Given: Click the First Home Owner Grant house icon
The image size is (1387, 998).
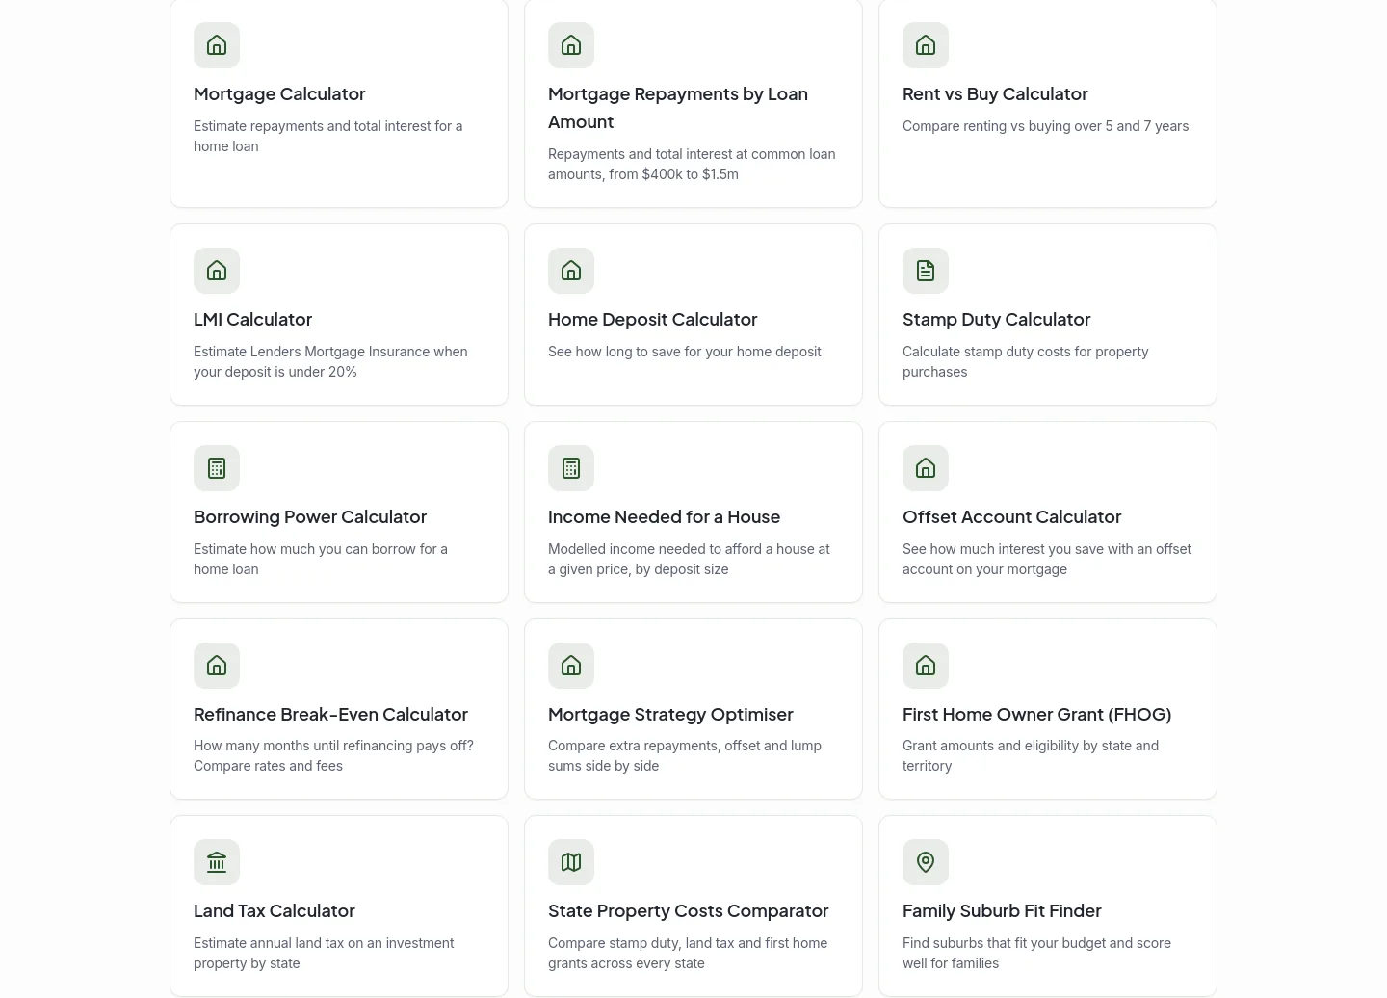Looking at the screenshot, I should [926, 666].
